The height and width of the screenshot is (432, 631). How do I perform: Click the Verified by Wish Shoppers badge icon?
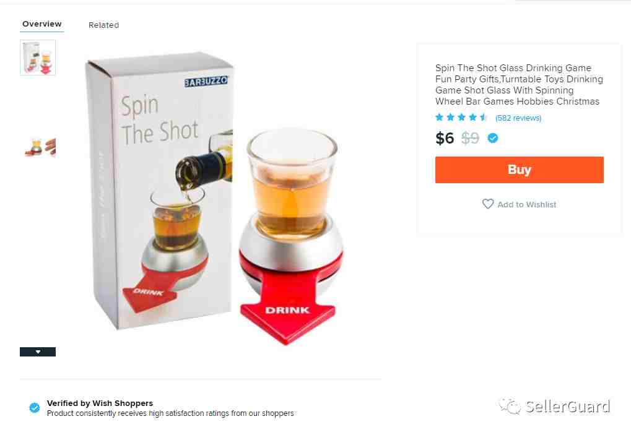pos(35,407)
